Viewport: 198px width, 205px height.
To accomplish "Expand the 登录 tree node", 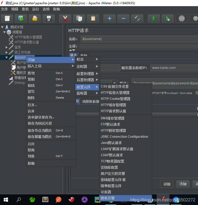I will coord(6,47).
